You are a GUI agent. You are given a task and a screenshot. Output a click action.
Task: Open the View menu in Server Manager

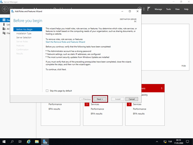(177, 9)
